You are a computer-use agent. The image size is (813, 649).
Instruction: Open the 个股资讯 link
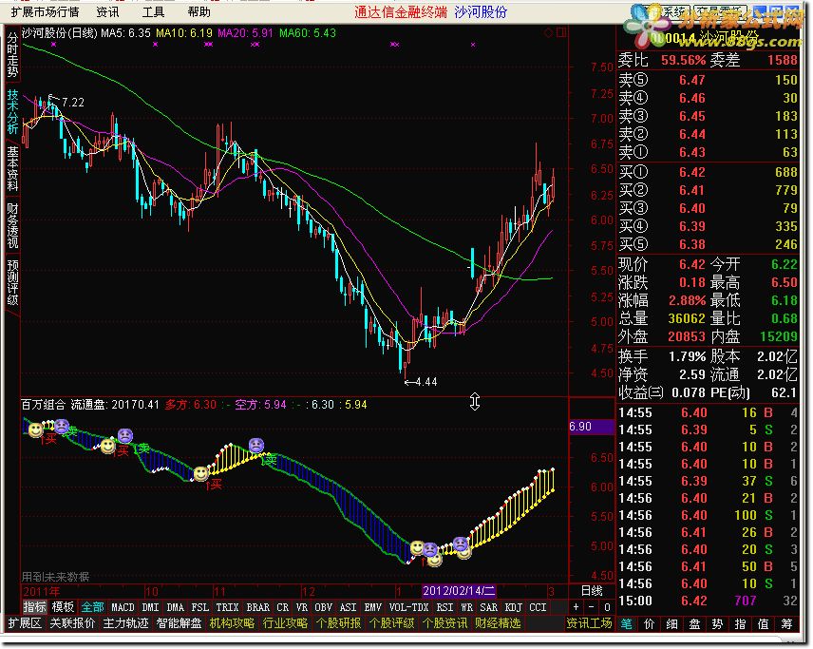pyautogui.click(x=444, y=623)
